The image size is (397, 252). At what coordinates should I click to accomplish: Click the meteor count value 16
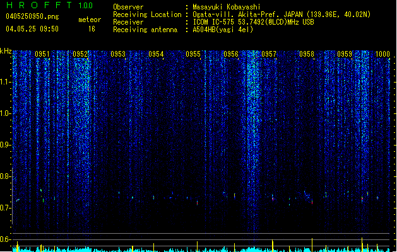point(92,29)
